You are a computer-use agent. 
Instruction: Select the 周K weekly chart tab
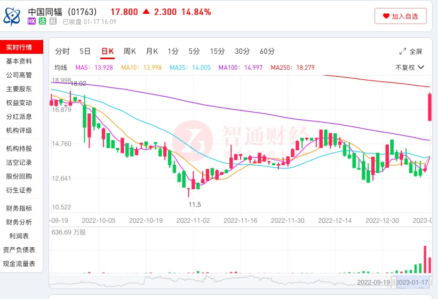coord(130,51)
